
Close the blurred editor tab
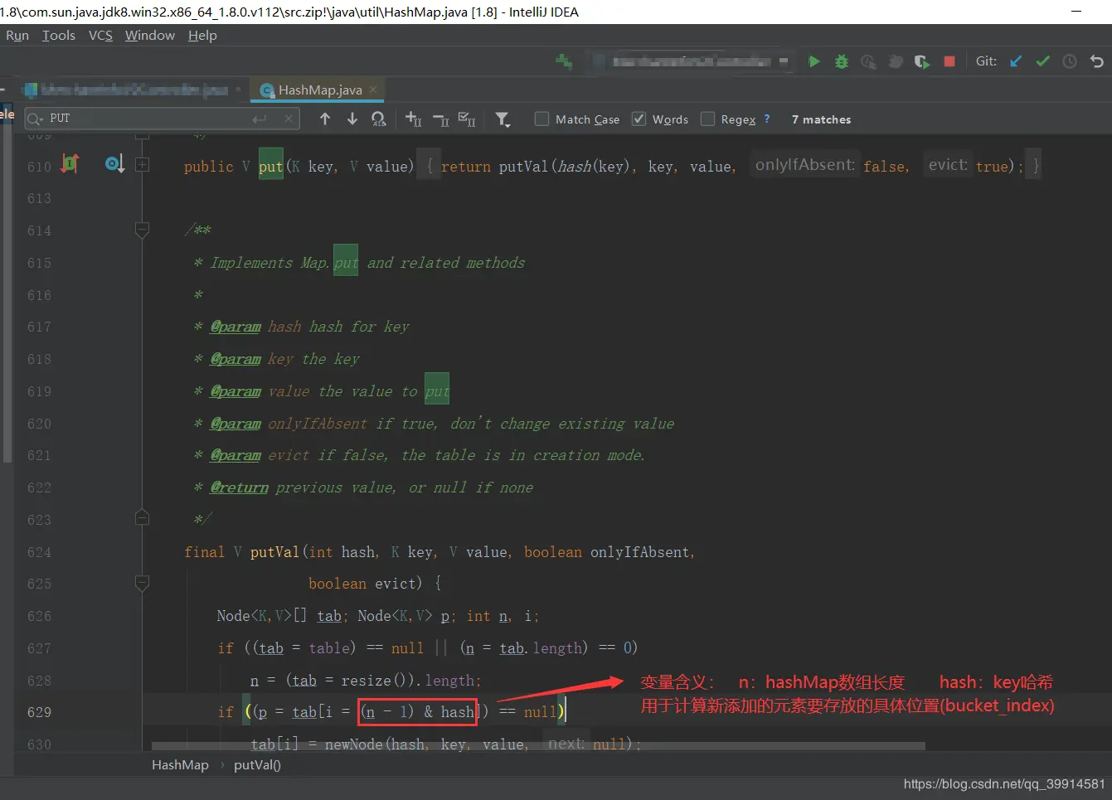coord(239,90)
